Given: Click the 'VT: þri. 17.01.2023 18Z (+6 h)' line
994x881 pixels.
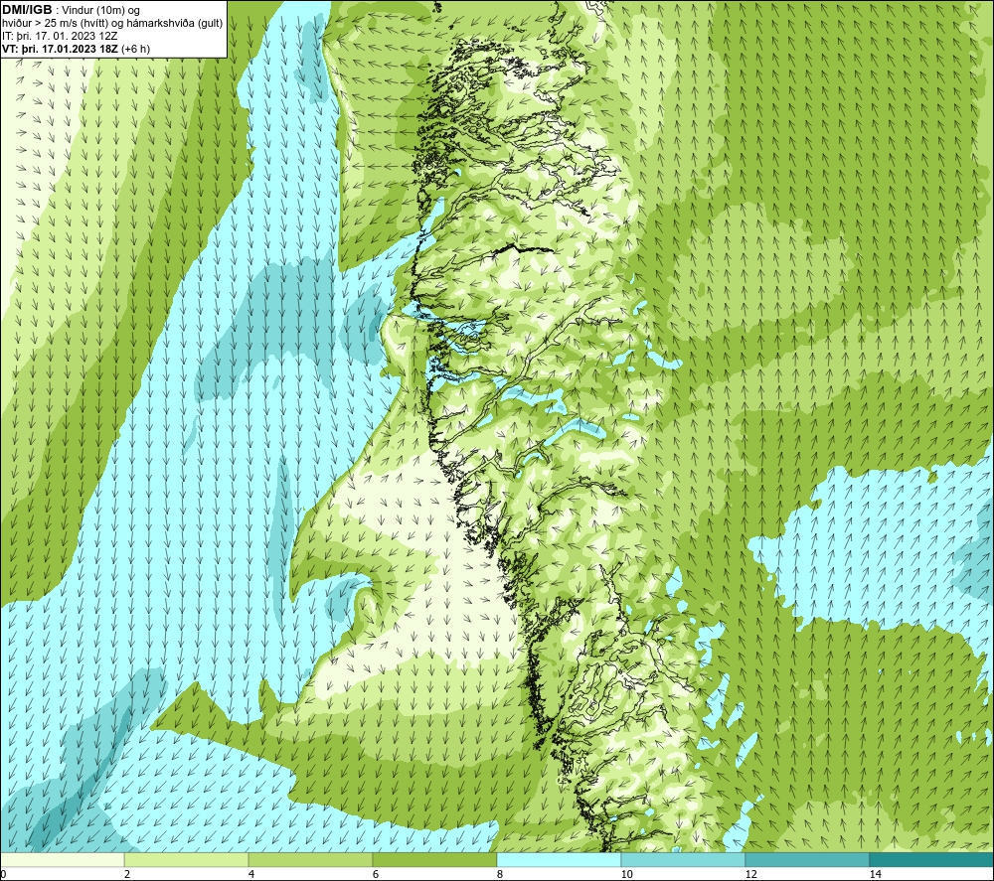Looking at the screenshot, I should click(x=77, y=49).
